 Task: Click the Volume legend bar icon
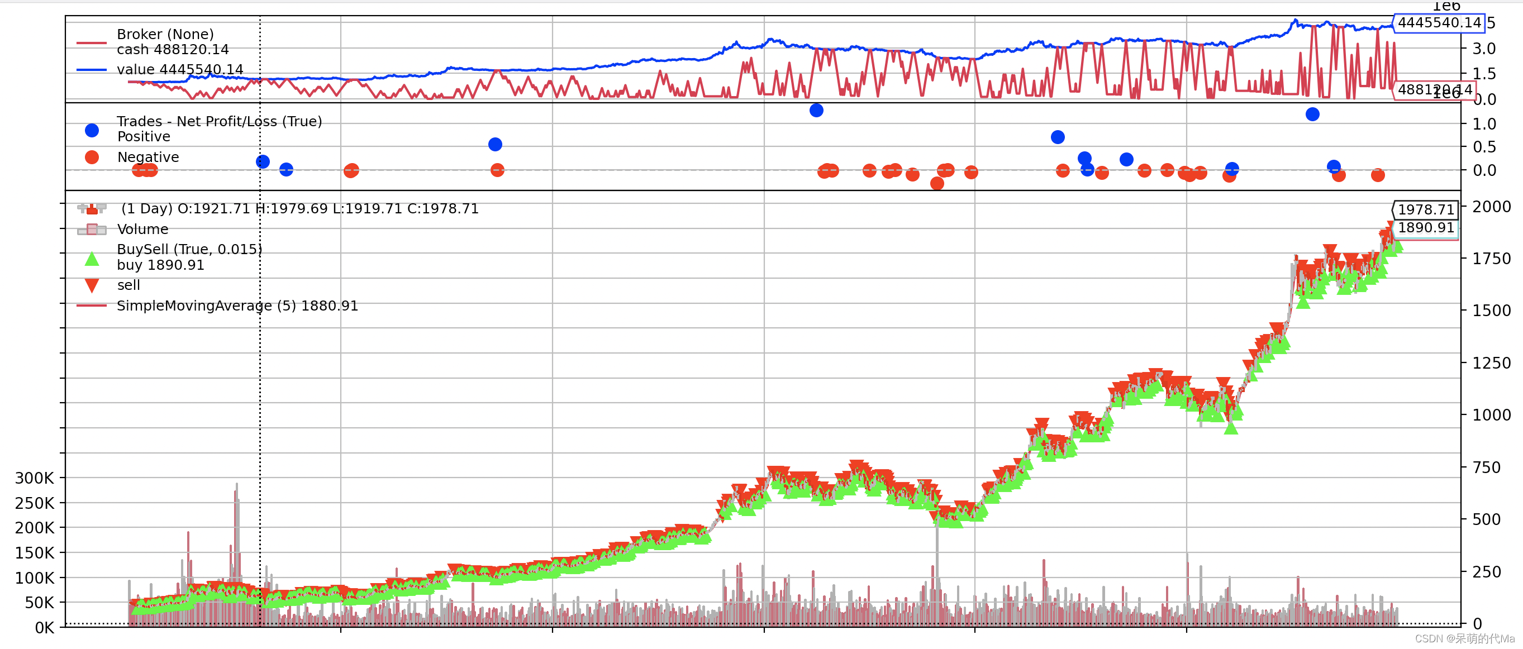coord(92,230)
